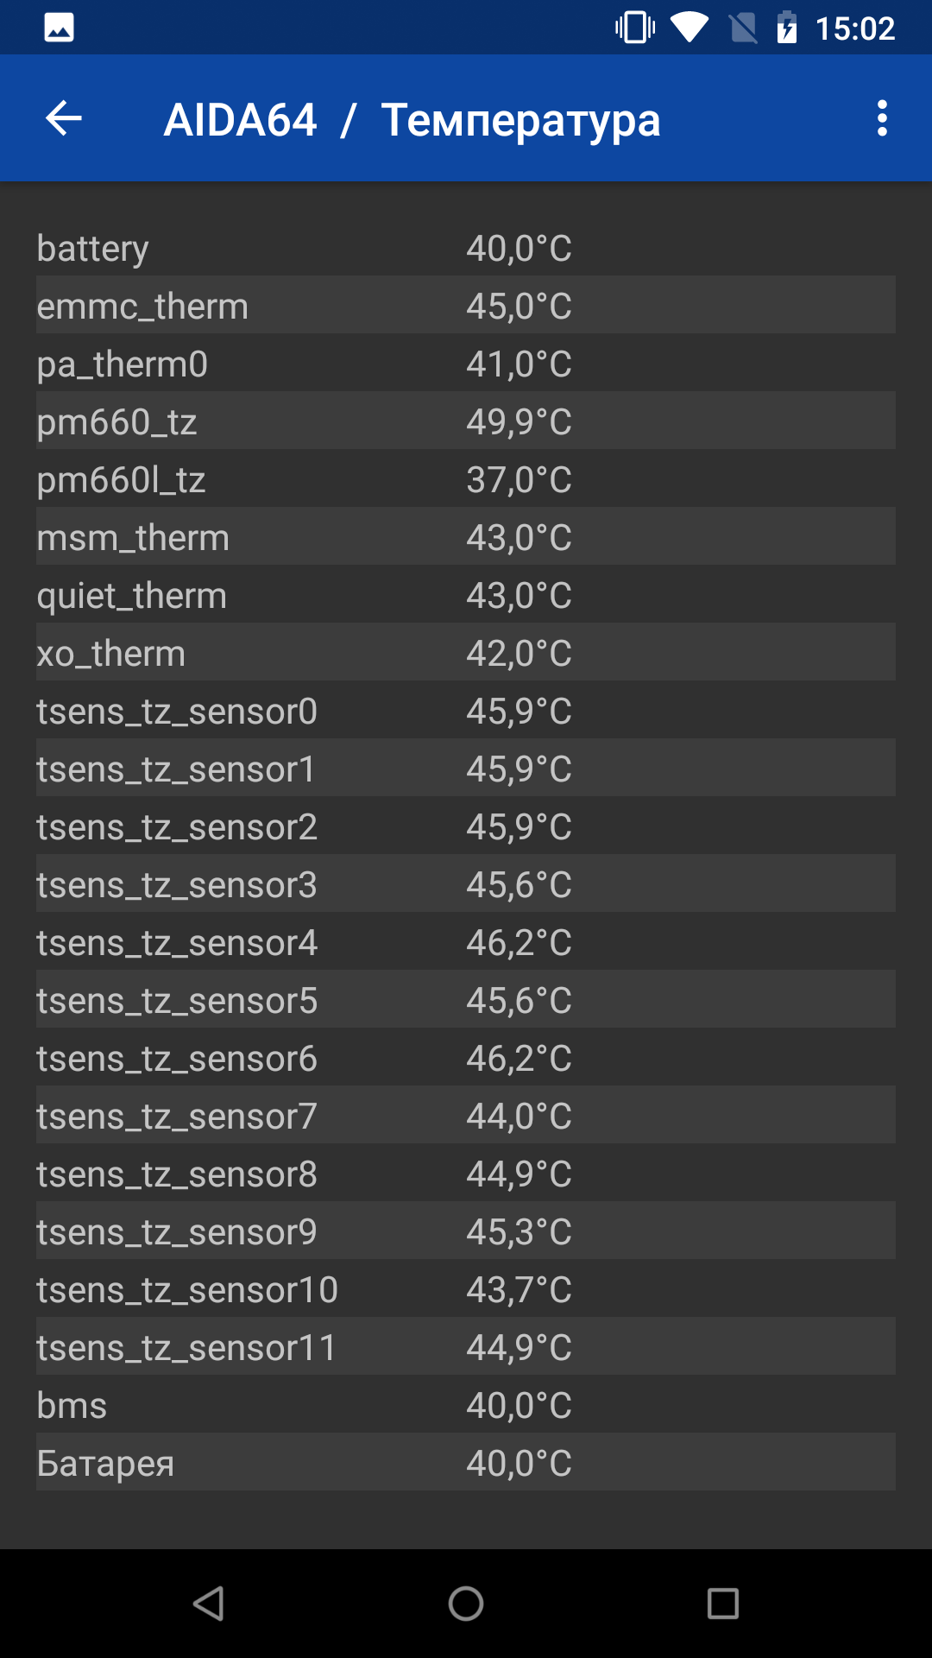
Task: Tap the Android back navigation button
Action: [208, 1604]
